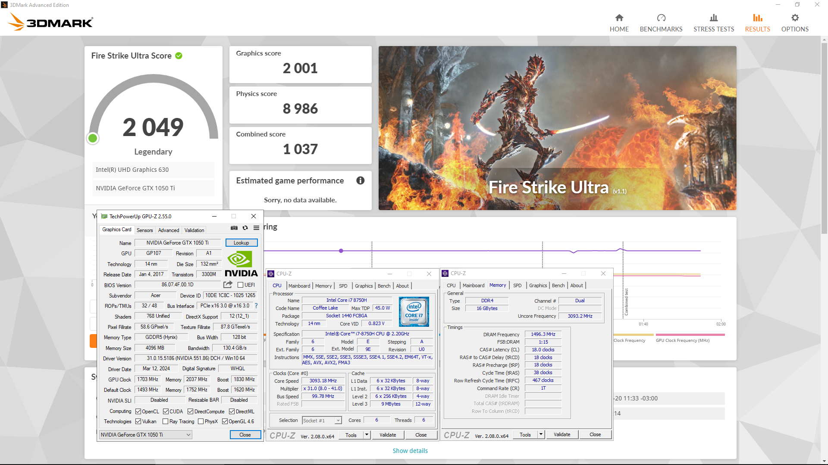
Task: Expand the Tools arrow in the CPU tab window
Action: point(367,434)
